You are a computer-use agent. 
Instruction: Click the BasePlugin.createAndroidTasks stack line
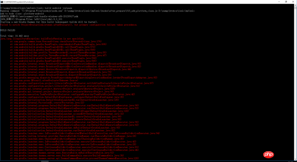coord(59,44)
